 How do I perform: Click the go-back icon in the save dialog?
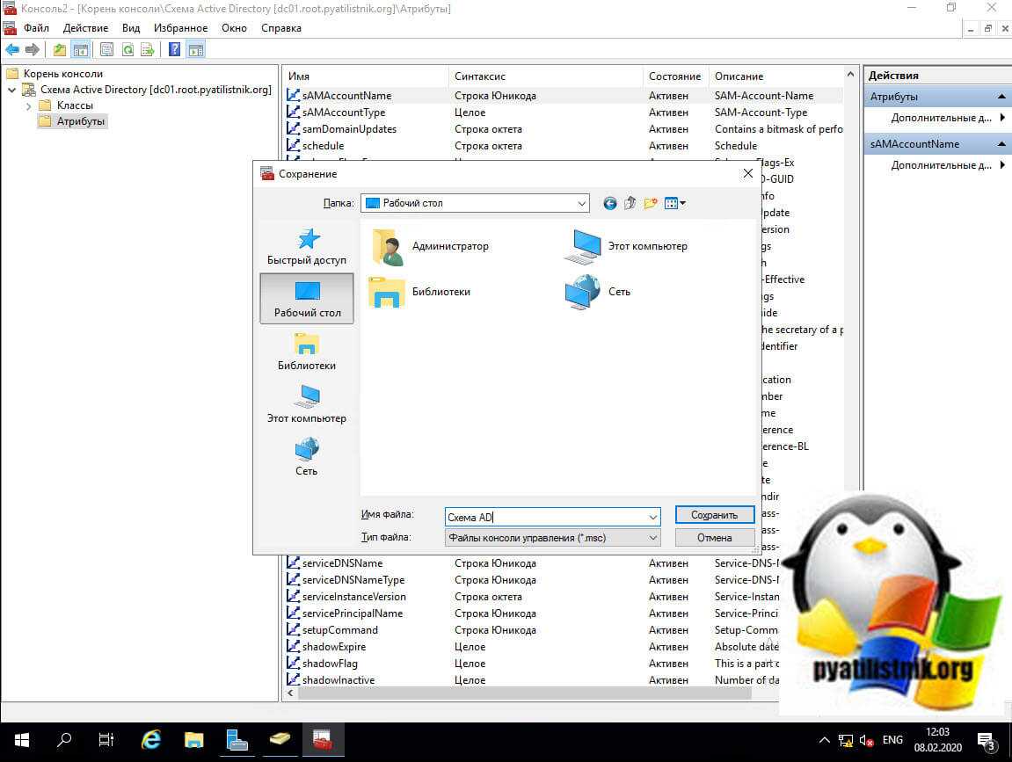click(x=609, y=203)
